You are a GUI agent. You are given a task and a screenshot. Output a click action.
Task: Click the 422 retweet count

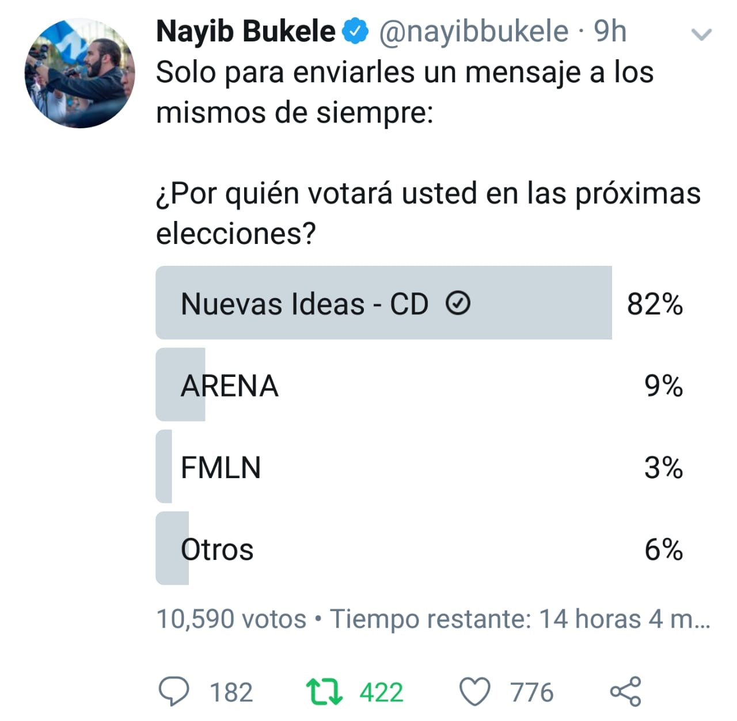coord(381,692)
